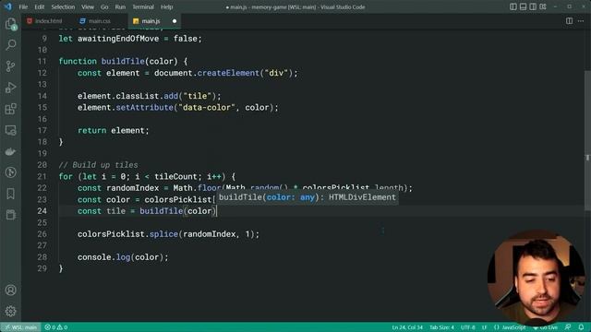
Task: Click Go Live server button
Action: [546, 327]
